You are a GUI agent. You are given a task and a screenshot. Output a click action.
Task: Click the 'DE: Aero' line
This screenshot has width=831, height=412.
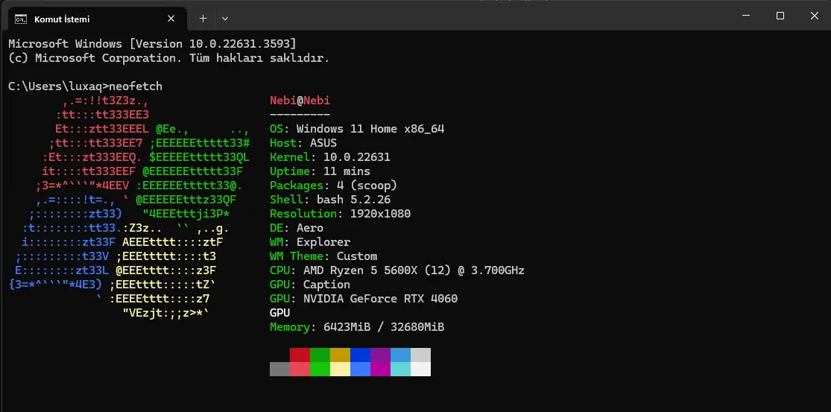tap(297, 228)
